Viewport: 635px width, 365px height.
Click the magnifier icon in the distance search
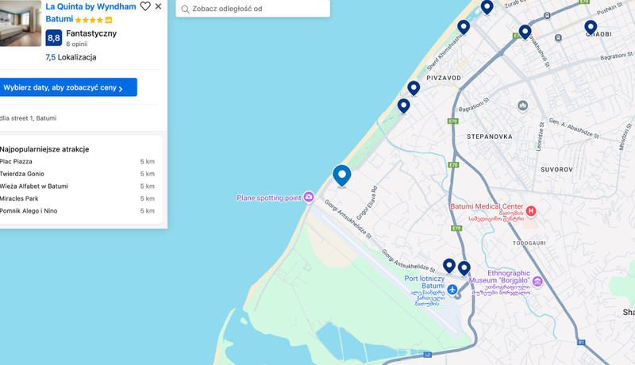click(186, 10)
